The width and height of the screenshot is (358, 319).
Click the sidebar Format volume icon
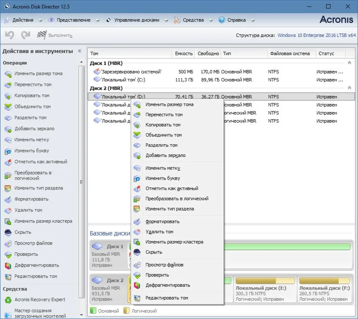click(x=8, y=199)
